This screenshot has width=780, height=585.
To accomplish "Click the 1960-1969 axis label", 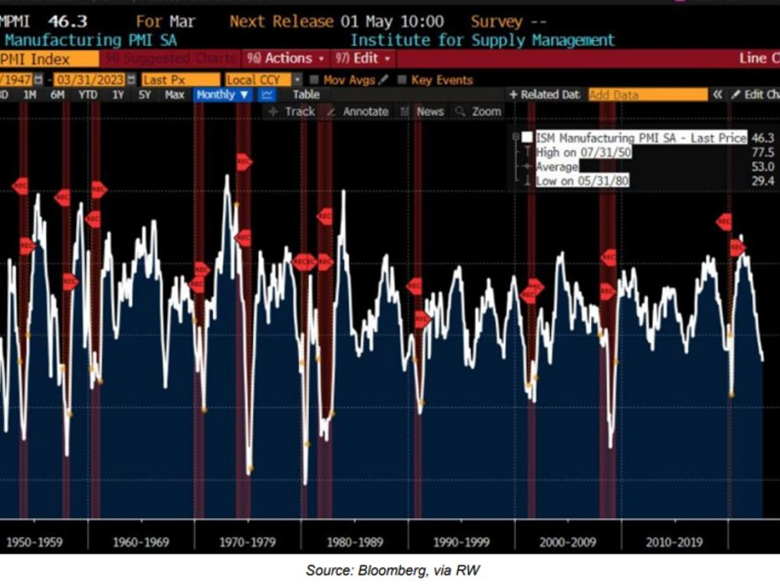I will point(141,542).
